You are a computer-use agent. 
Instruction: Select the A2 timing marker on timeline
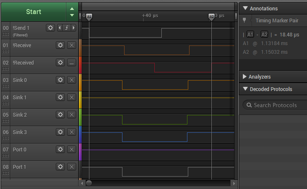tap(211, 16)
